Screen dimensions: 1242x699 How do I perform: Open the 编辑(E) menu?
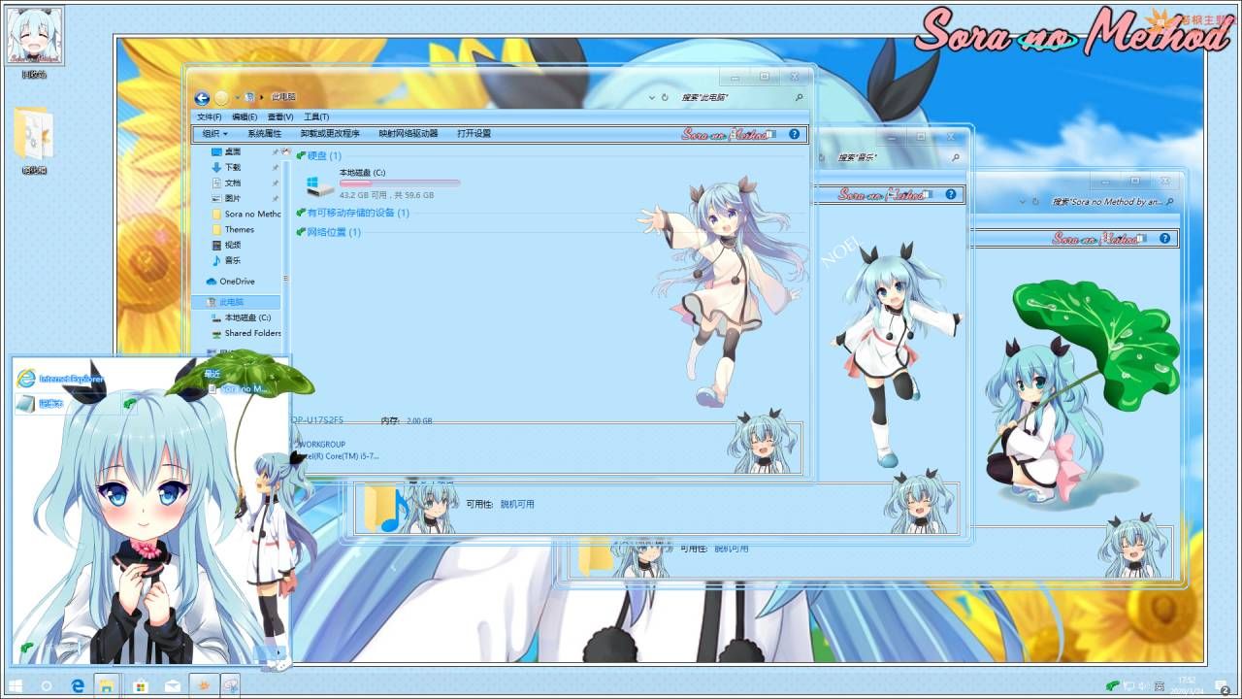click(x=245, y=116)
